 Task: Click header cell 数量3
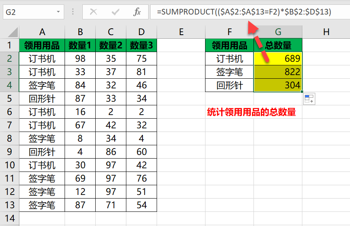(x=142, y=45)
